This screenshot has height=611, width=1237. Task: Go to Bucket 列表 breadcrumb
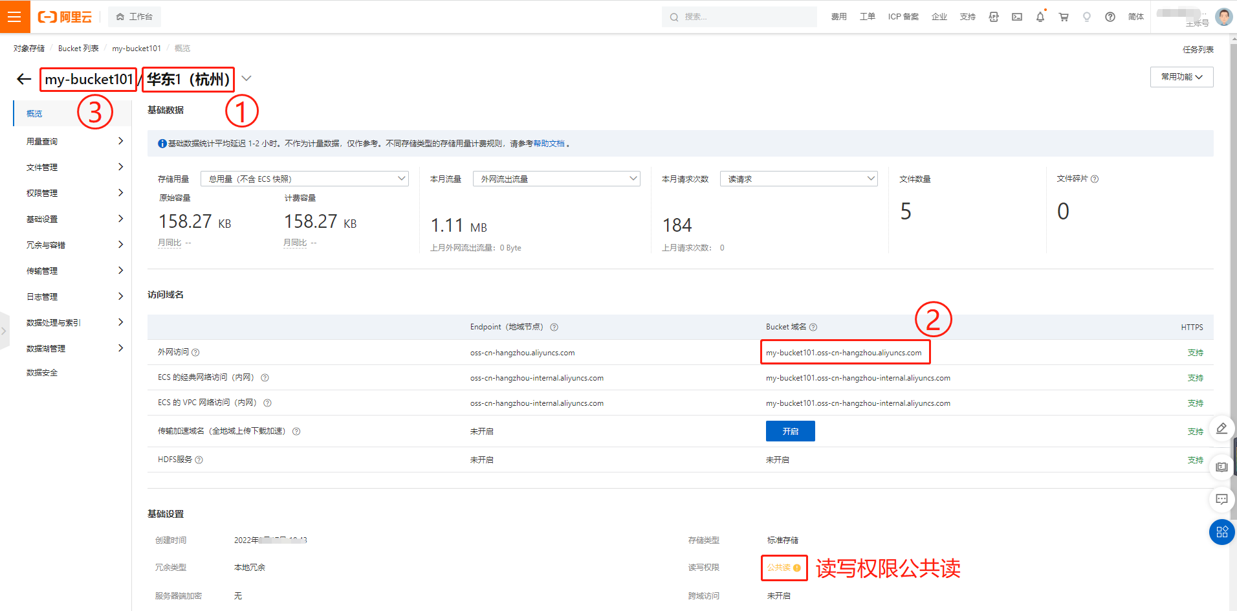pyautogui.click(x=78, y=49)
